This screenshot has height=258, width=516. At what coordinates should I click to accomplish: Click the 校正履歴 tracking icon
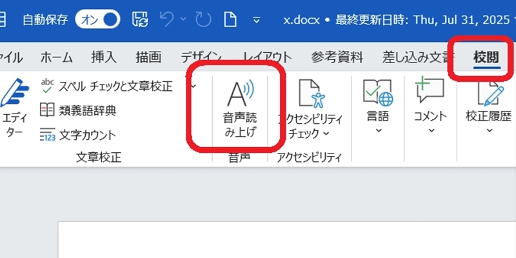pyautogui.click(x=490, y=92)
